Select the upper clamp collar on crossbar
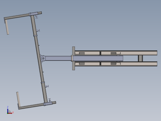 click(x=35, y=36)
